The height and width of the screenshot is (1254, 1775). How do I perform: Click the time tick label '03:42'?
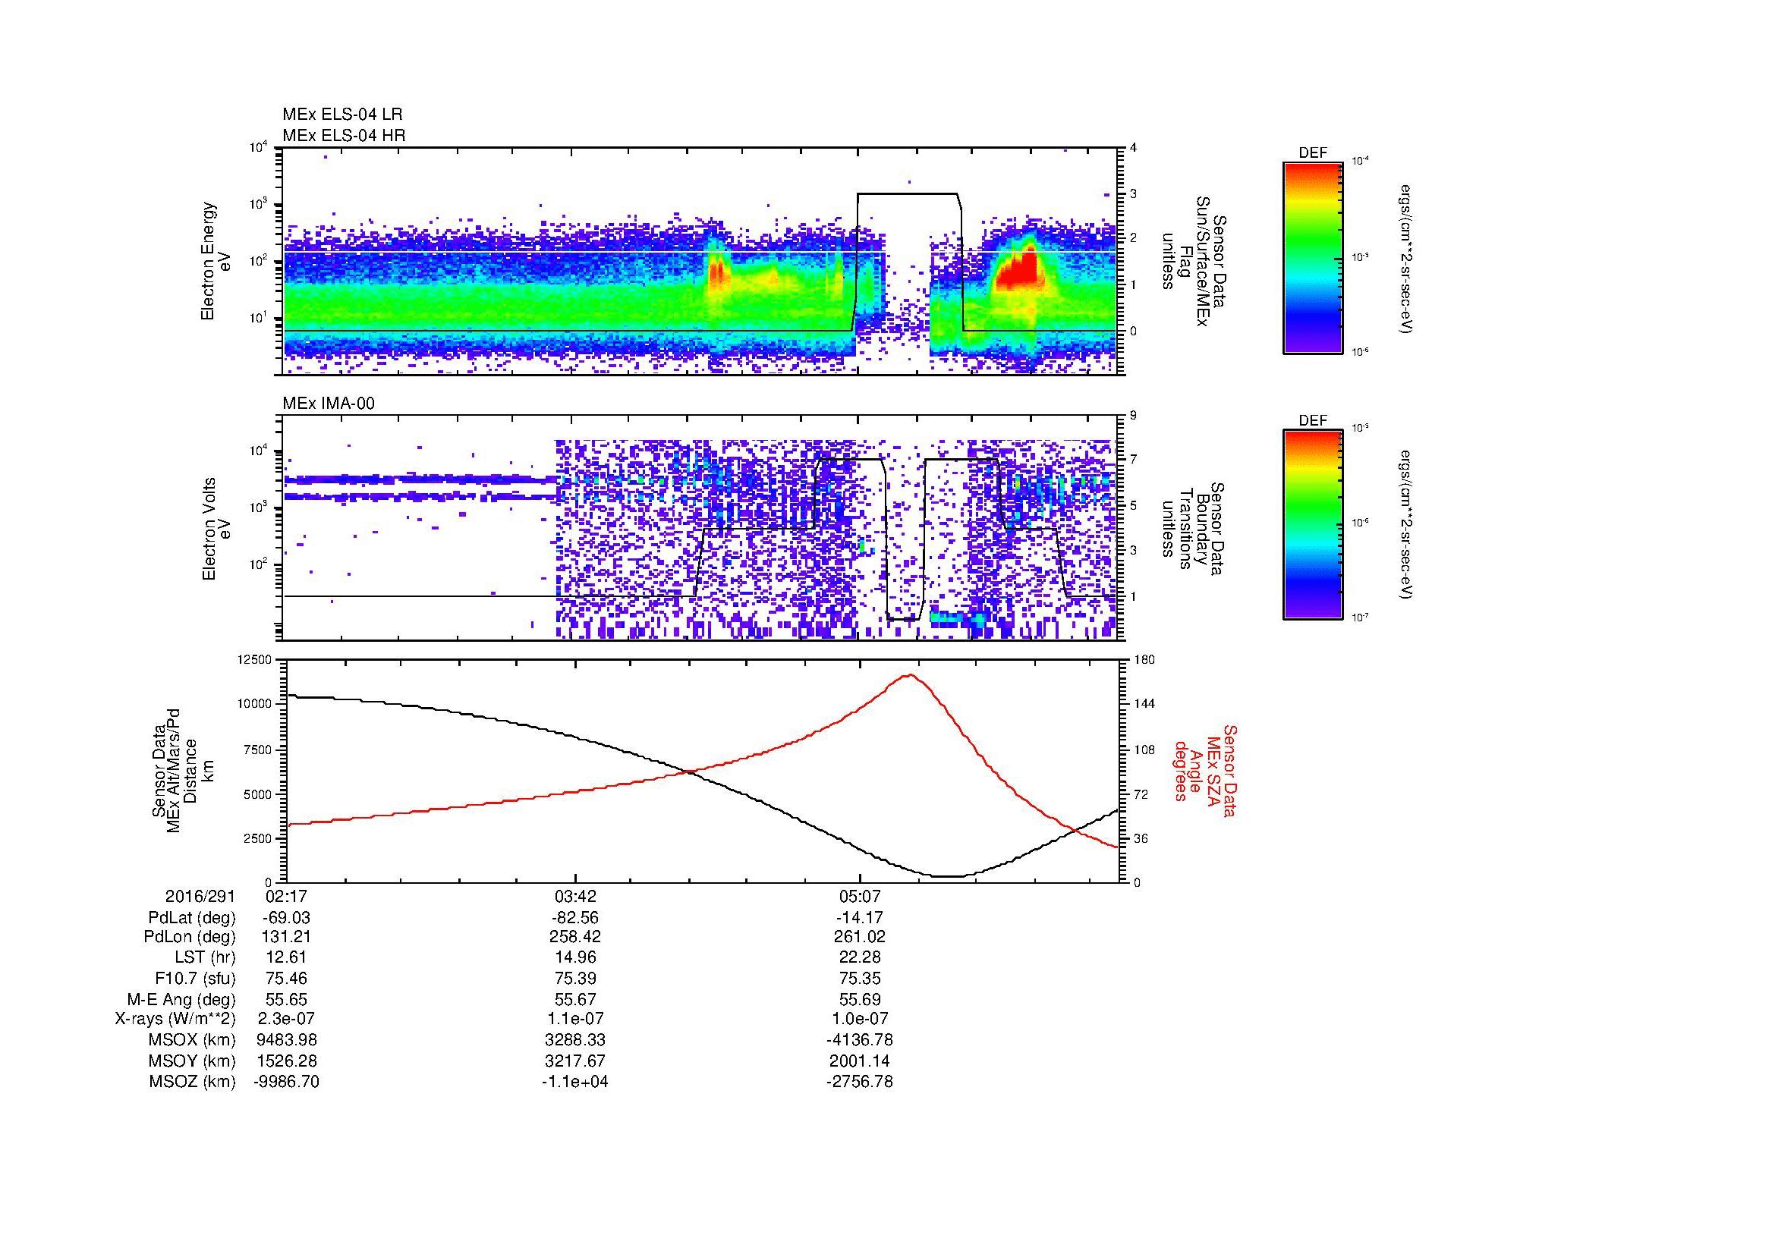(575, 897)
